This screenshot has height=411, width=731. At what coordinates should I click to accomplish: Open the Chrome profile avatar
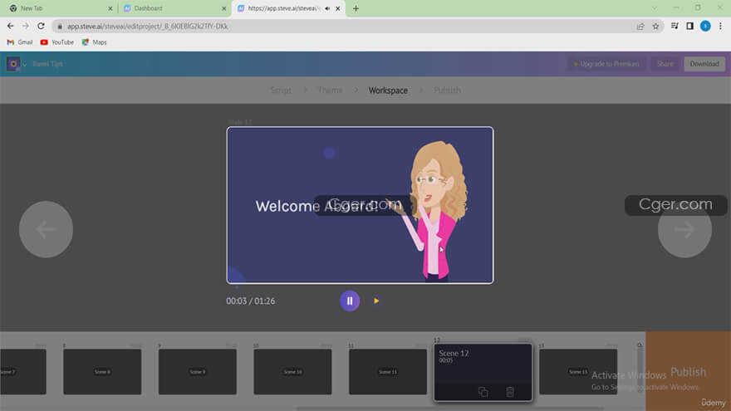pos(705,26)
